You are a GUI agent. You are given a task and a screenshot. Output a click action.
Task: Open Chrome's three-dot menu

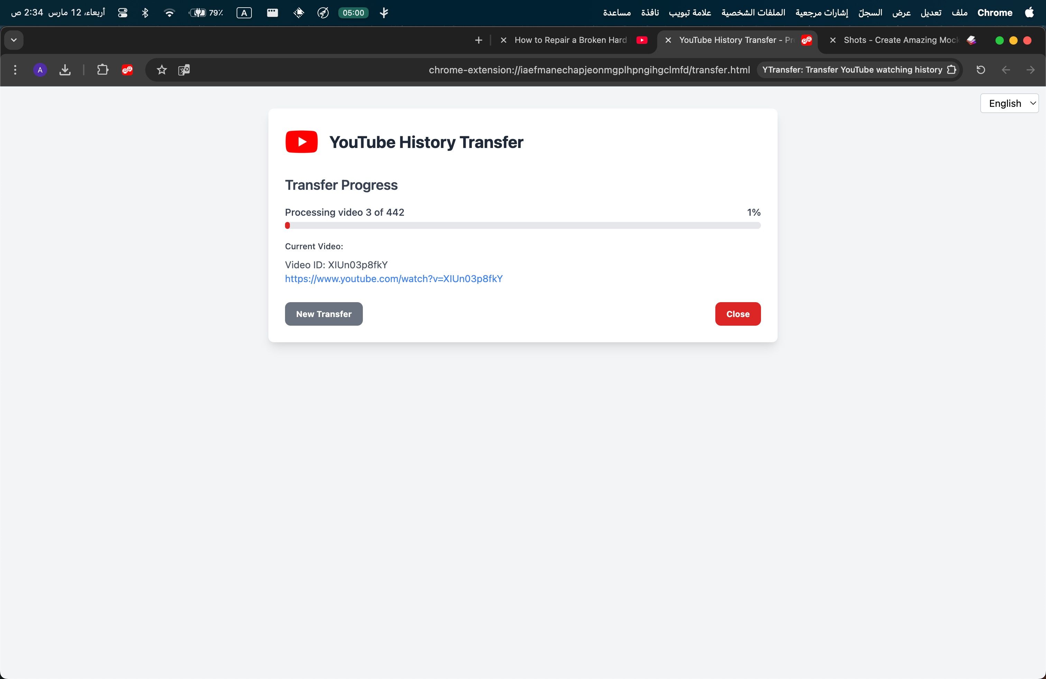(x=15, y=70)
